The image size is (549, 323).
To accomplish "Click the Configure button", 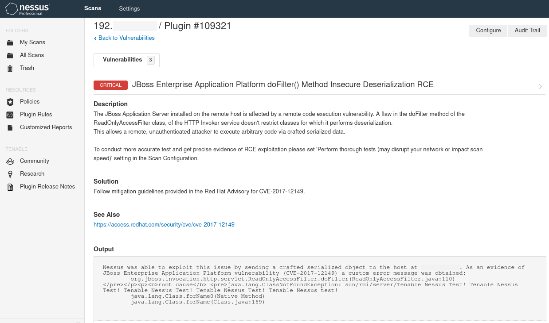I will click(x=488, y=31).
